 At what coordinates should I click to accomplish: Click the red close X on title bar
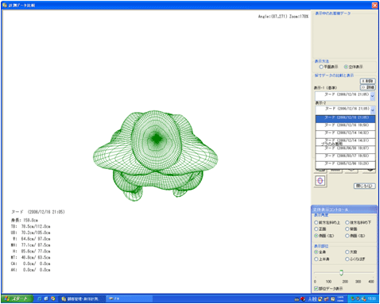(x=374, y=6)
